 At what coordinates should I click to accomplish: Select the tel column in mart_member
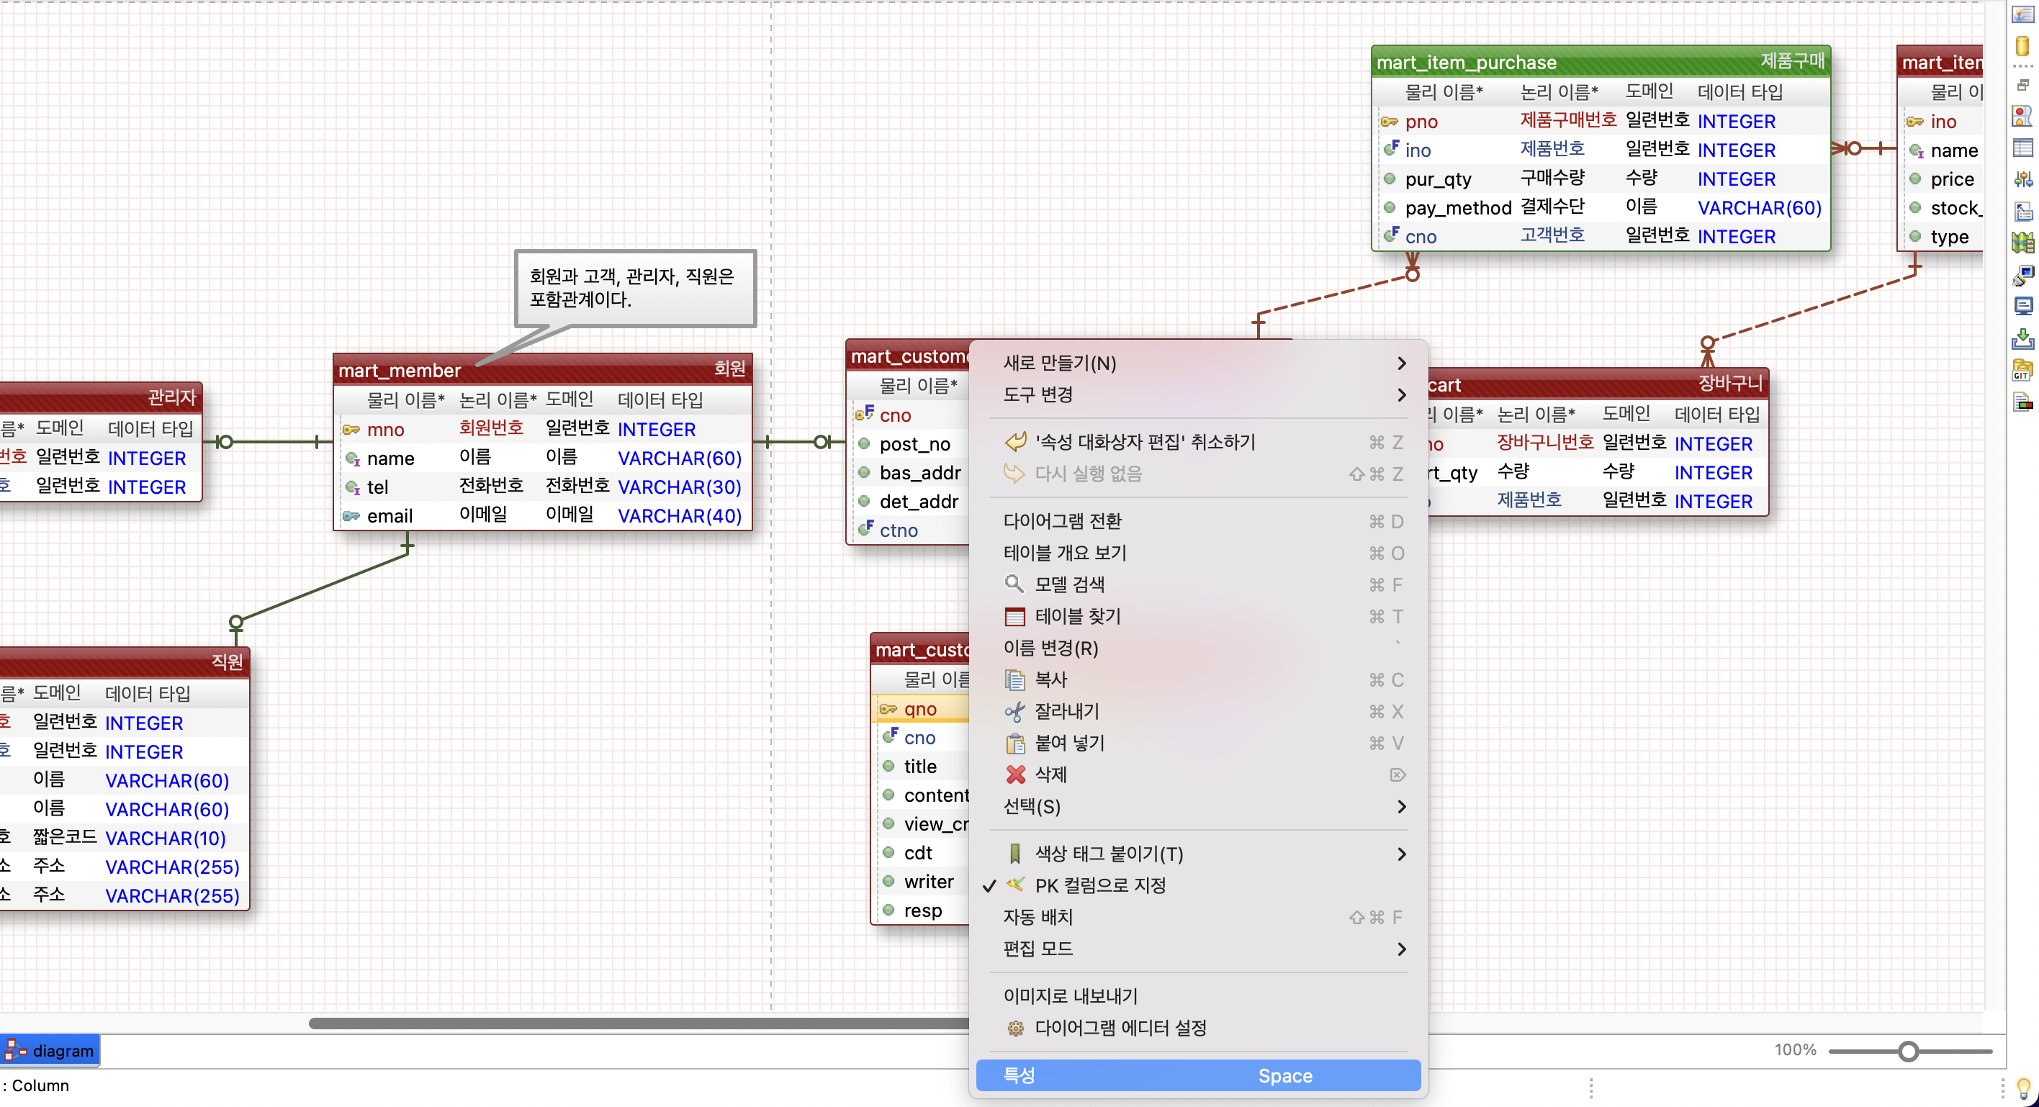(x=543, y=487)
